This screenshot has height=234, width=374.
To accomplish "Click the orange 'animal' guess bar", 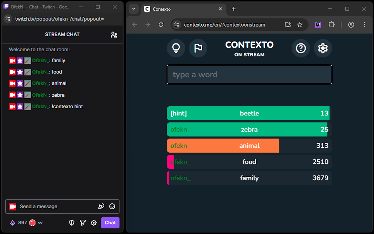I will pyautogui.click(x=249, y=146).
